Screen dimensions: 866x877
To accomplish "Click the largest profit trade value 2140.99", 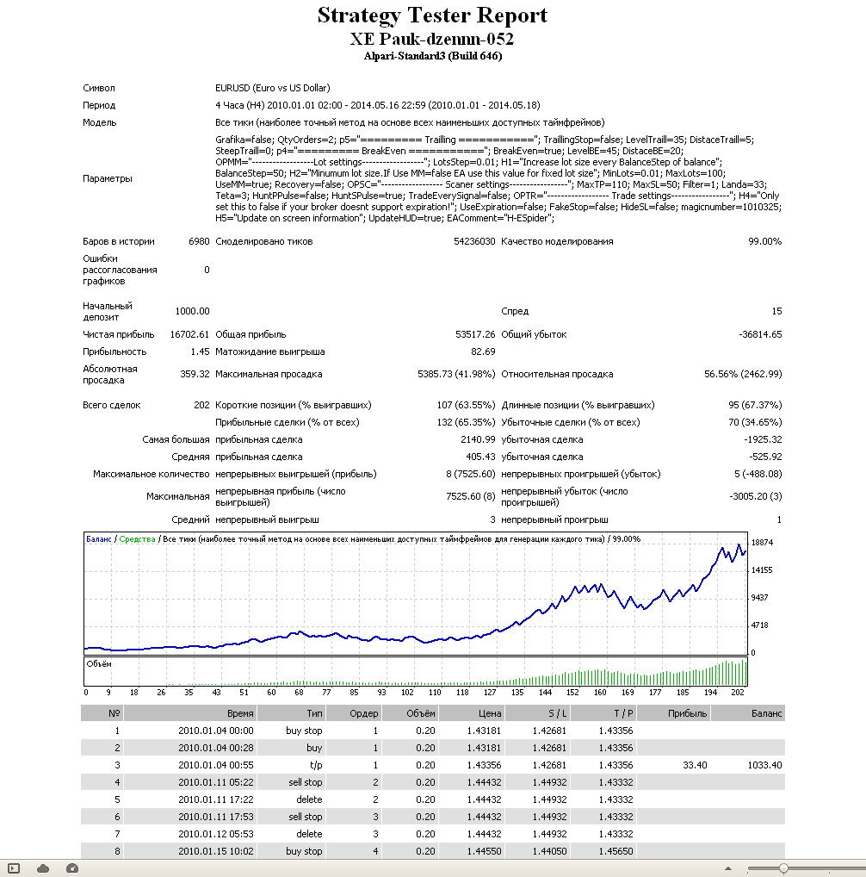I will pos(479,439).
